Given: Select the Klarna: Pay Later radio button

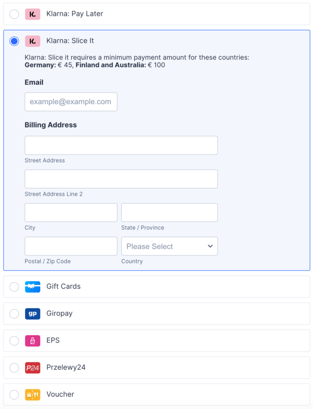Looking at the screenshot, I should (x=14, y=14).
